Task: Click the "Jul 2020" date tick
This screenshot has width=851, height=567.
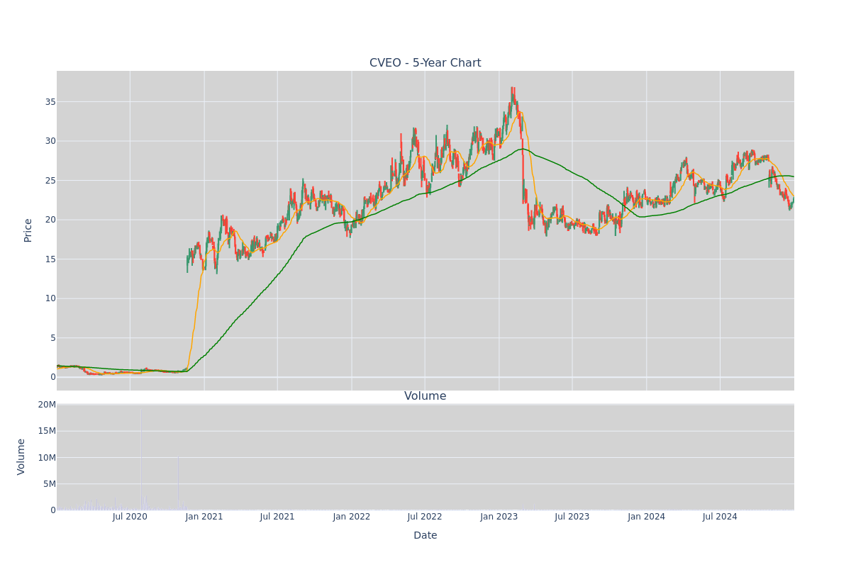Action: pyautogui.click(x=130, y=517)
